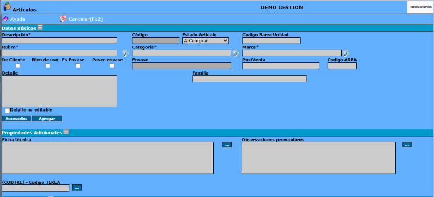Screen dimensions: 434x197
Task: Click into the Categoría field
Action: click(x=182, y=53)
